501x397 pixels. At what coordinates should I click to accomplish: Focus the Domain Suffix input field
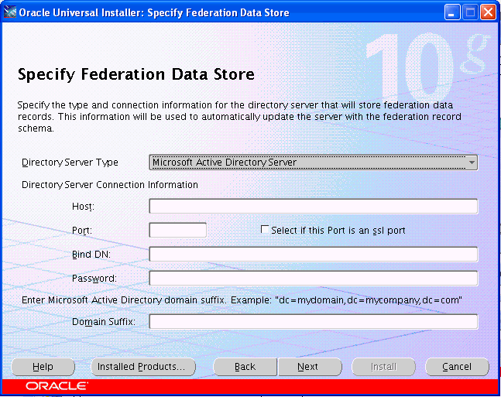coord(313,321)
